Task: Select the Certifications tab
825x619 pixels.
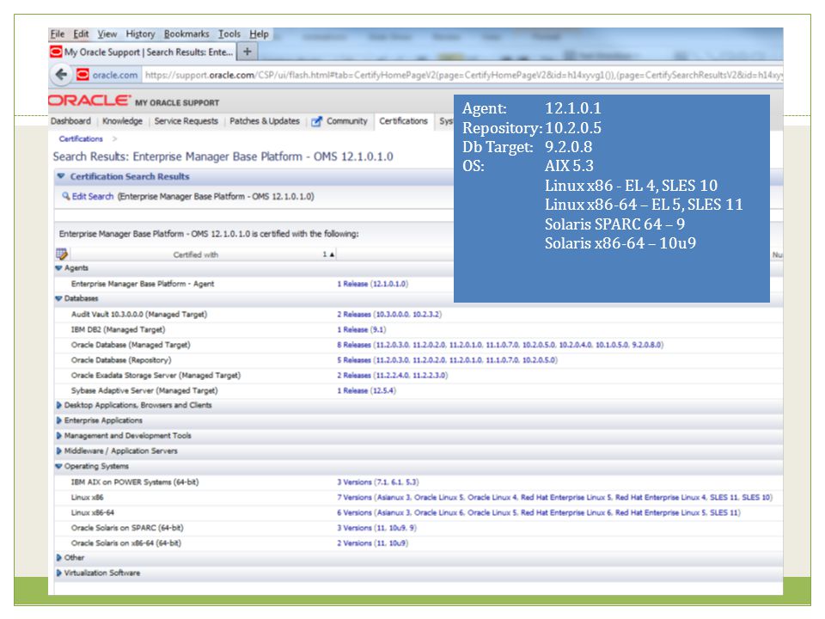Action: coord(404,121)
